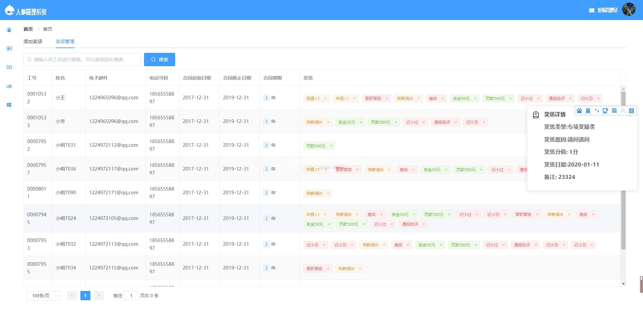Switch to the 添加奖惩 tab

tap(33, 41)
